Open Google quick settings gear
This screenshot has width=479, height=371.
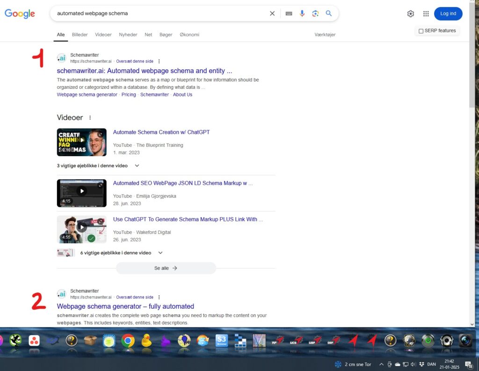[x=411, y=14]
